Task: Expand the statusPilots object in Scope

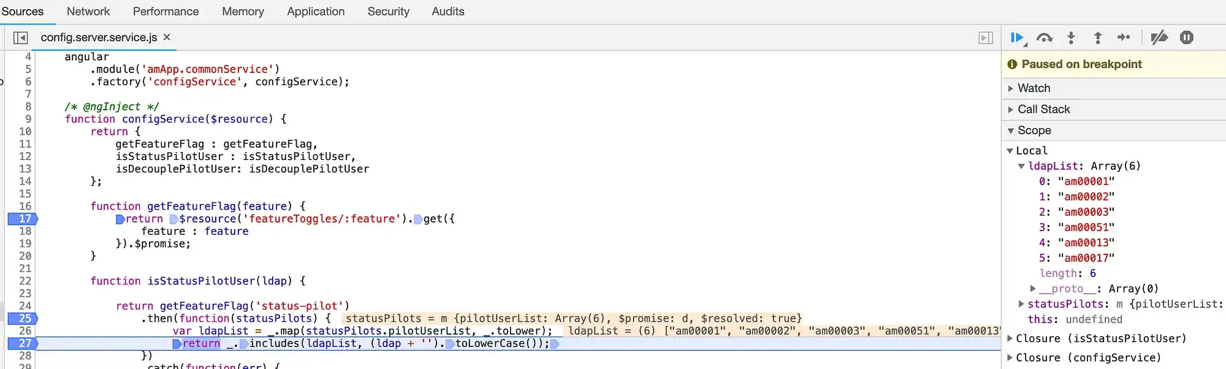Action: coord(1021,304)
